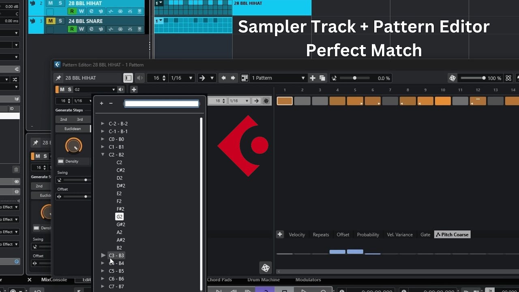Add parameter lane with plus beside Velocity
The height and width of the screenshot is (292, 519).
[280, 234]
